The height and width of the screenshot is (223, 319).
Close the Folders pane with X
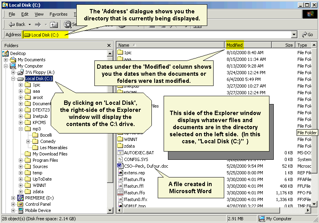(110, 46)
